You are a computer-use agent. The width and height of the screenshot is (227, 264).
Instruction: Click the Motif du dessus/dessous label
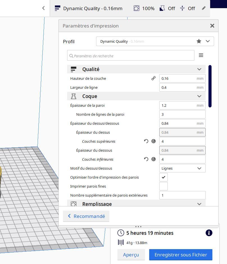click(91, 168)
